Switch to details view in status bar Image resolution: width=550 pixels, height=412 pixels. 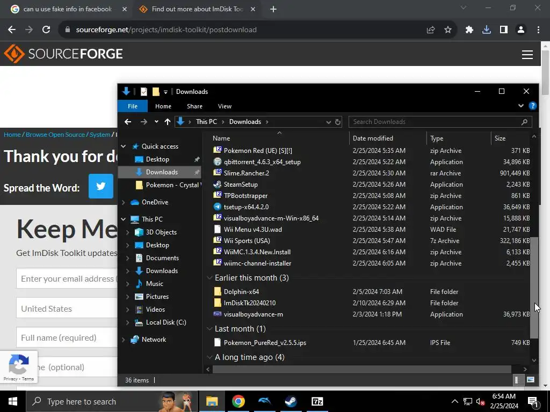[x=516, y=380]
